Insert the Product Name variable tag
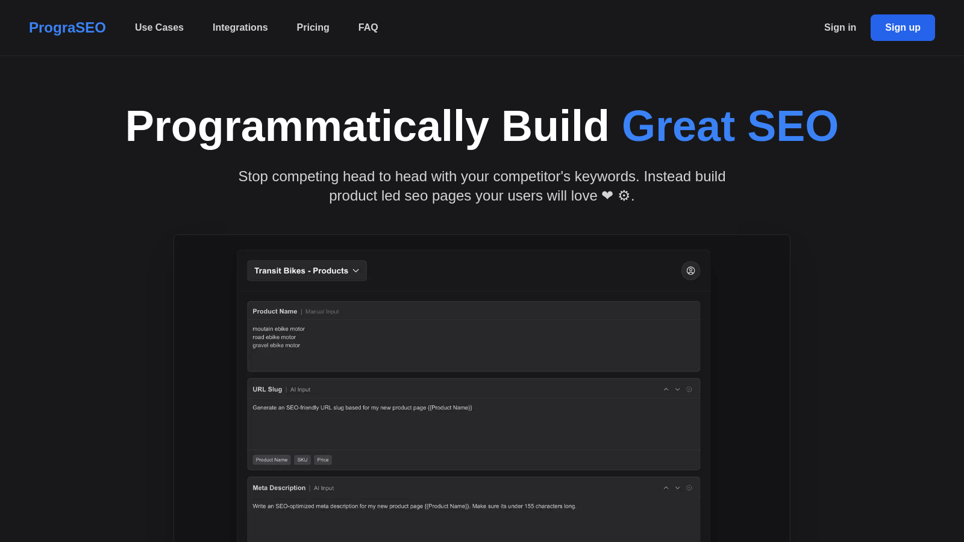 [x=272, y=460]
